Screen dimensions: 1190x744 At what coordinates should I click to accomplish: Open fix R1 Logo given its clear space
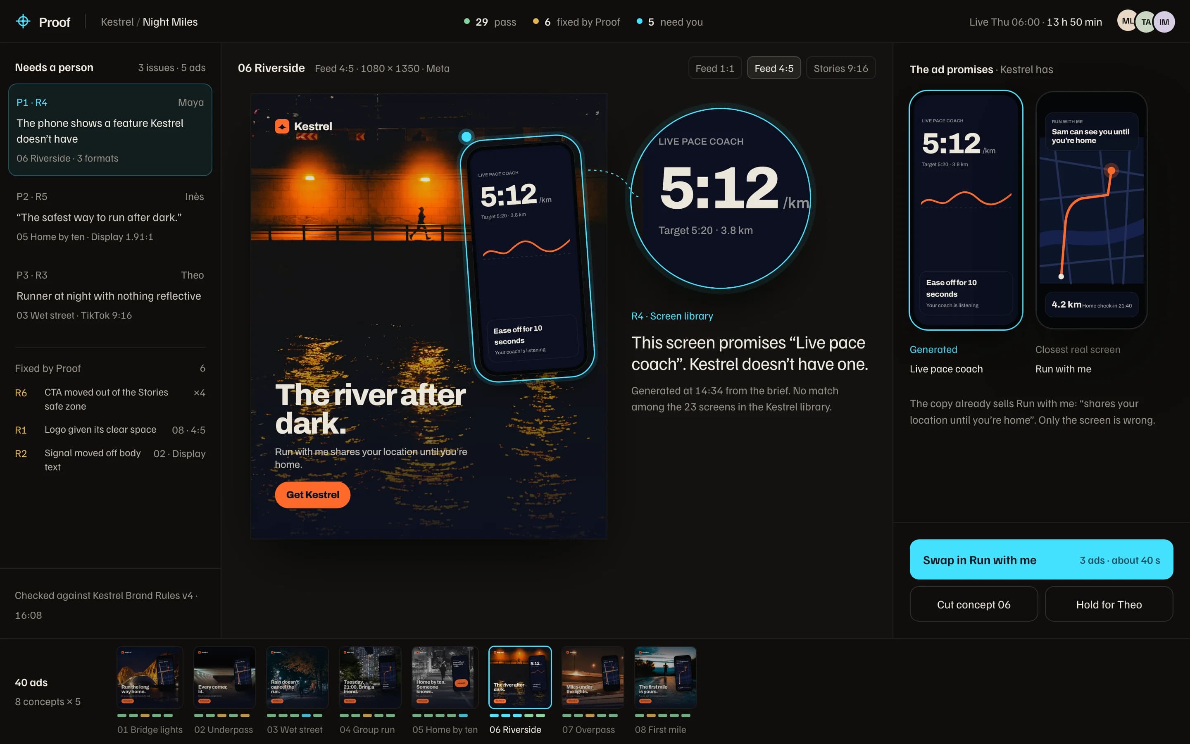[110, 429]
